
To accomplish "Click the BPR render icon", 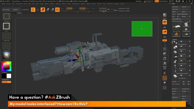I will point(165,15).
